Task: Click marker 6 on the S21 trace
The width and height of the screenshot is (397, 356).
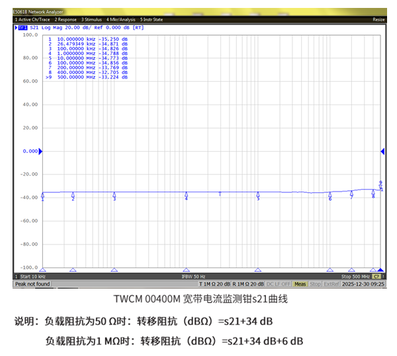Action: (330, 195)
